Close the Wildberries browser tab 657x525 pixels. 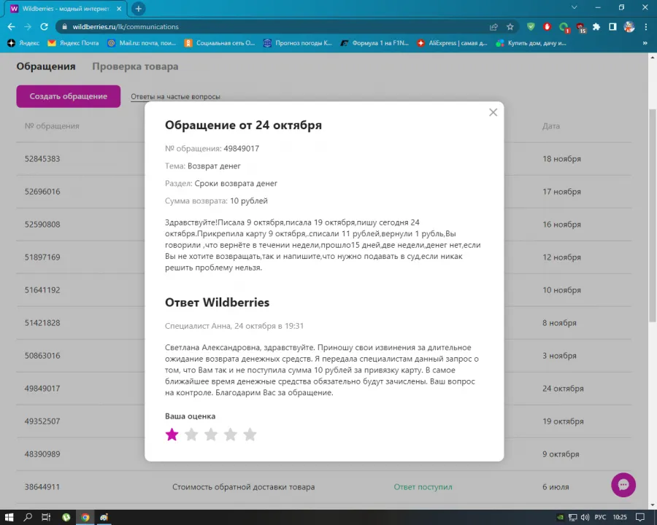coord(119,8)
